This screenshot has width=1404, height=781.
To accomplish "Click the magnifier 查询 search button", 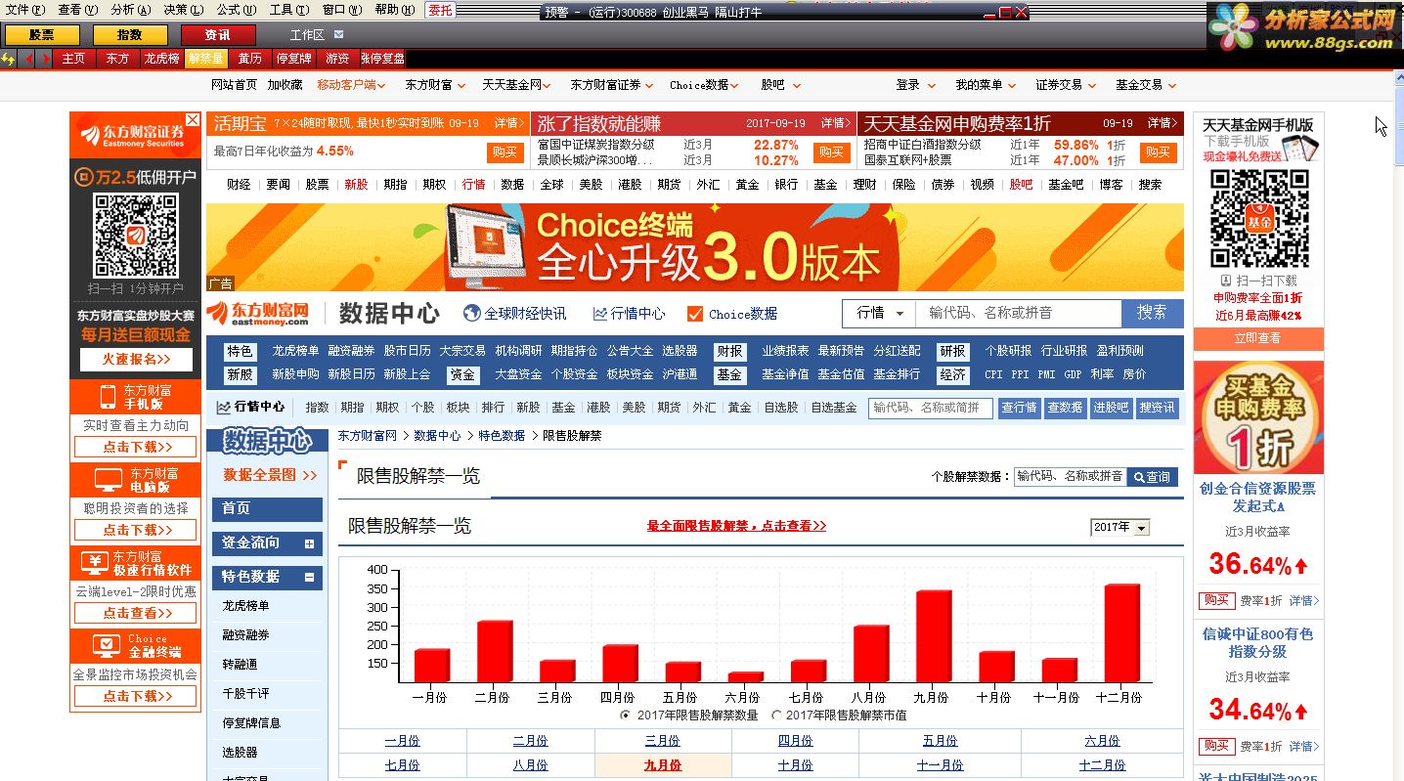I will (1153, 477).
